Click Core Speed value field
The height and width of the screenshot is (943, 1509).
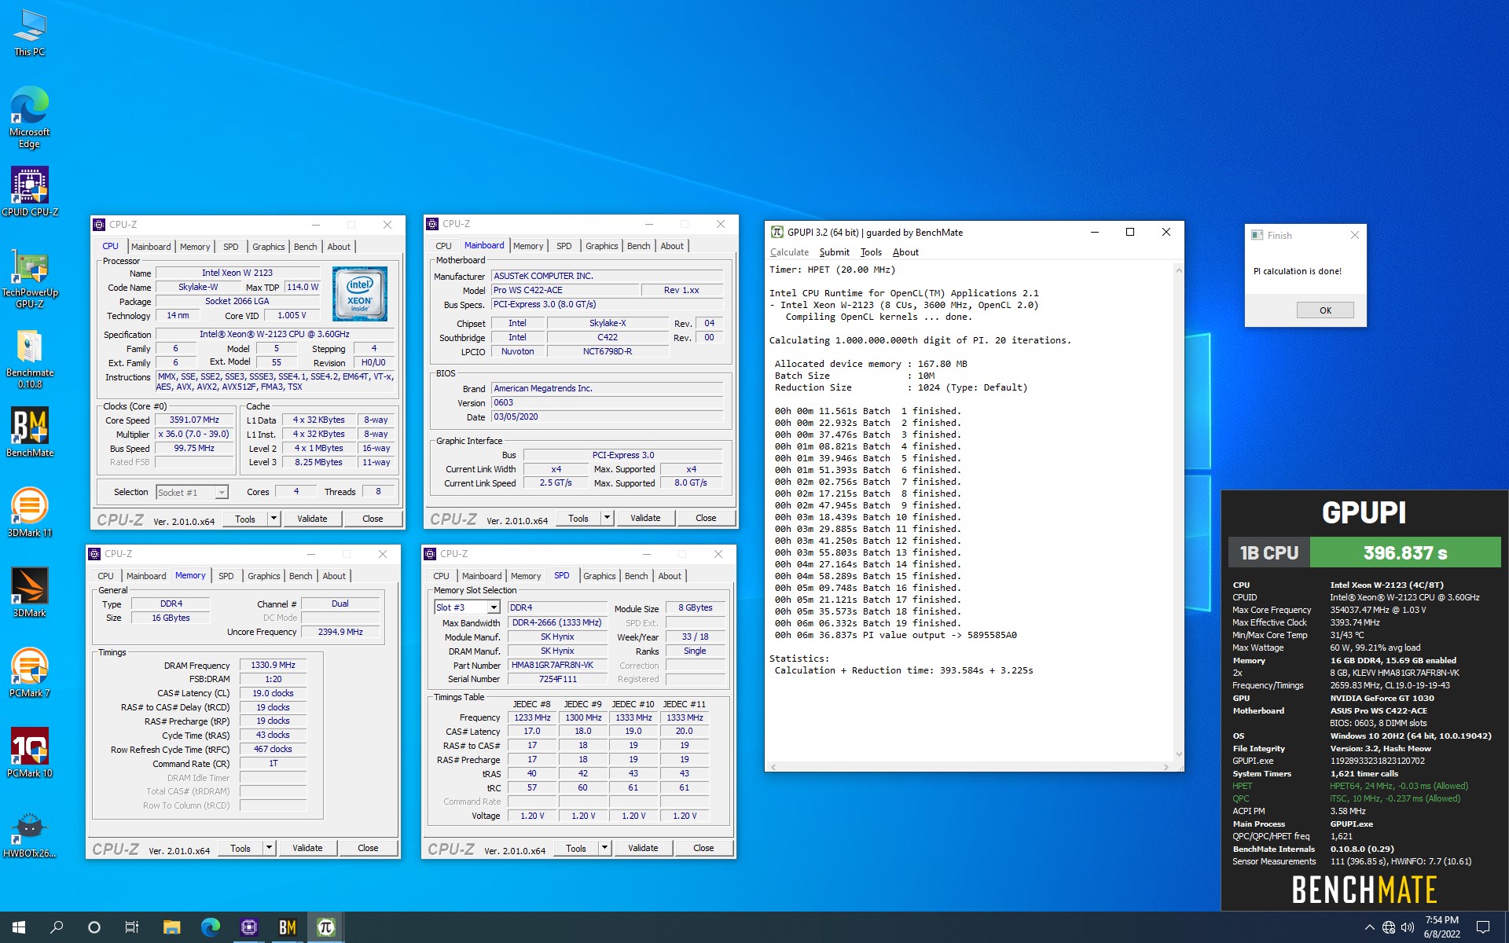194,420
